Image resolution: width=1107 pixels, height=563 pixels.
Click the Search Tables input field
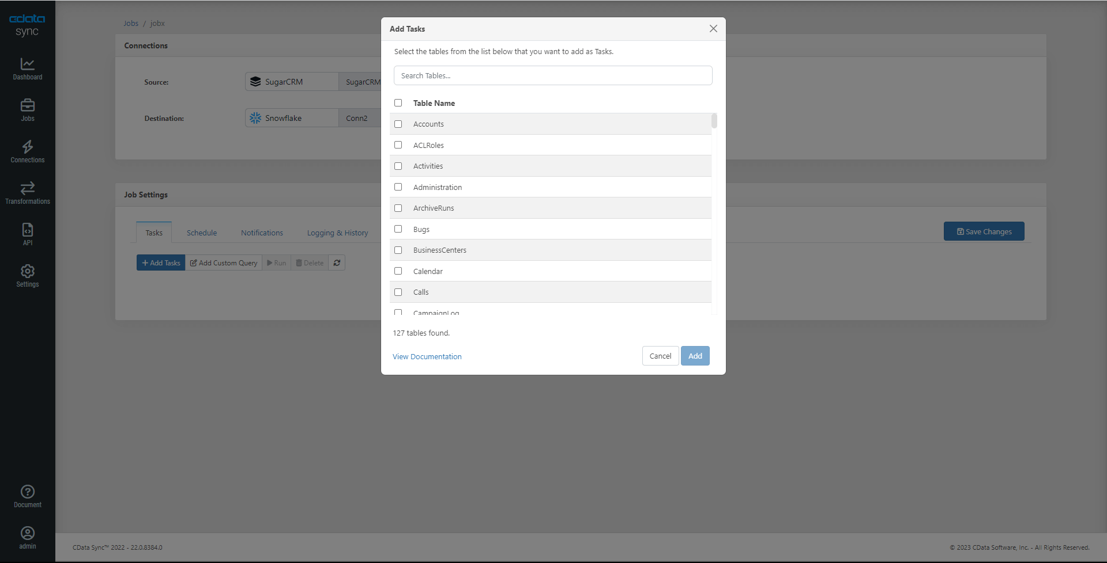tap(553, 75)
